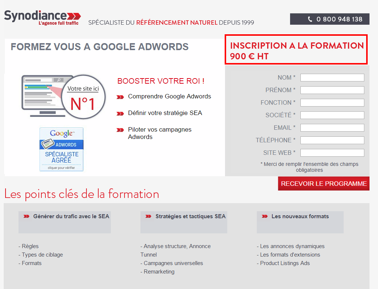Click the 'Générer du trafic avec le SEA' heading

pos(71,216)
